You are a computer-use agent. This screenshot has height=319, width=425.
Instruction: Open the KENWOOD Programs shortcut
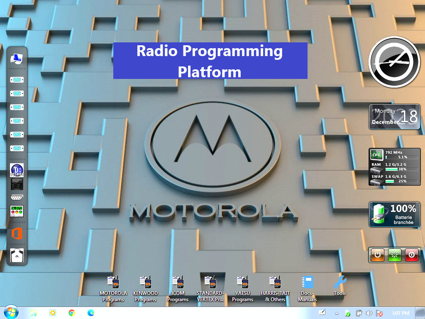[x=145, y=283]
